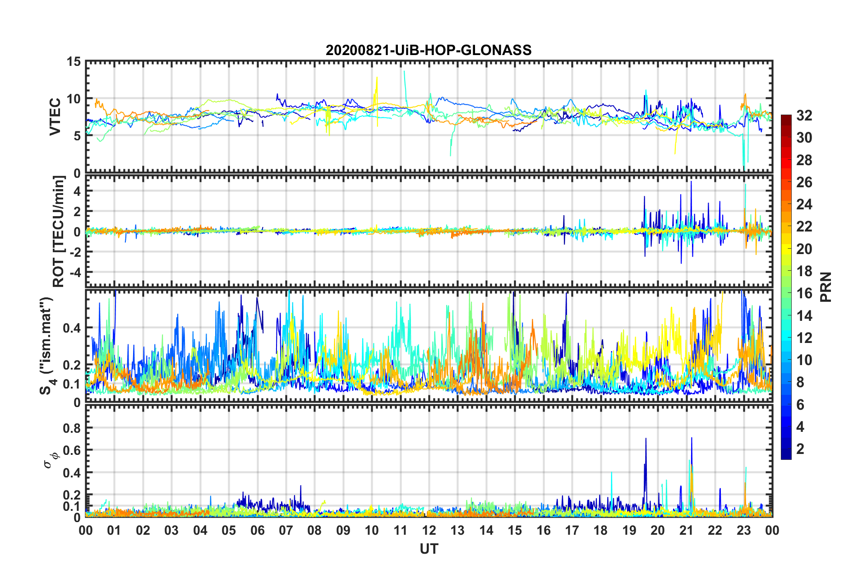Select x-axis tick label 09

(x=343, y=530)
